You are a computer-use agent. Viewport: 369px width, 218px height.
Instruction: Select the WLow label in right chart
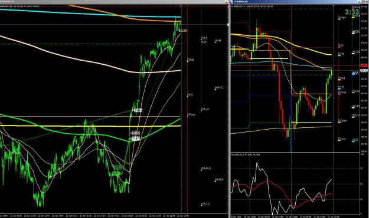click(x=355, y=91)
